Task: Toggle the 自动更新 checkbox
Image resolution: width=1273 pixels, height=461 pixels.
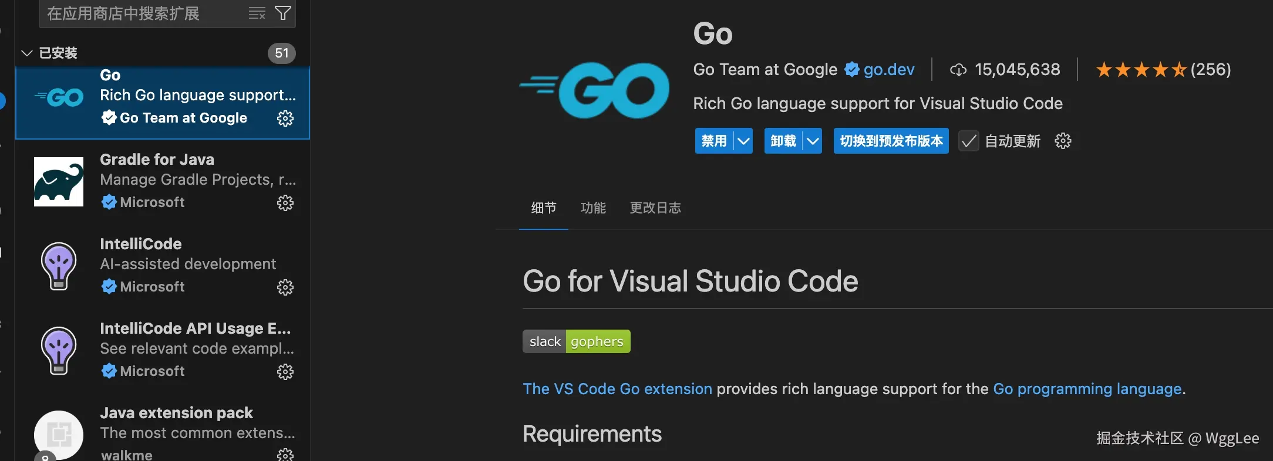Action: click(968, 141)
